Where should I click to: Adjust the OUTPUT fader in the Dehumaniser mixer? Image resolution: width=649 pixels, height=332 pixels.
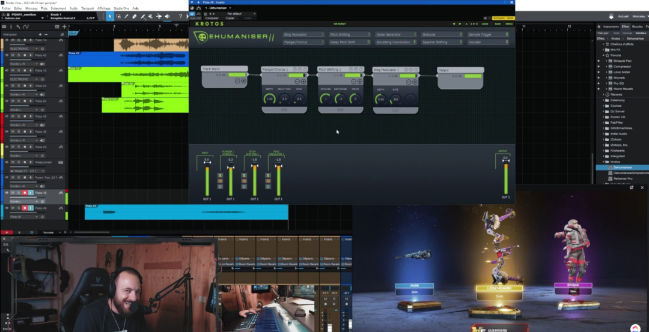(505, 160)
